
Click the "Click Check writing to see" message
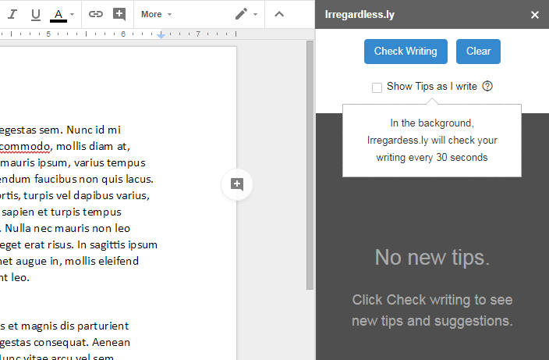point(432,300)
